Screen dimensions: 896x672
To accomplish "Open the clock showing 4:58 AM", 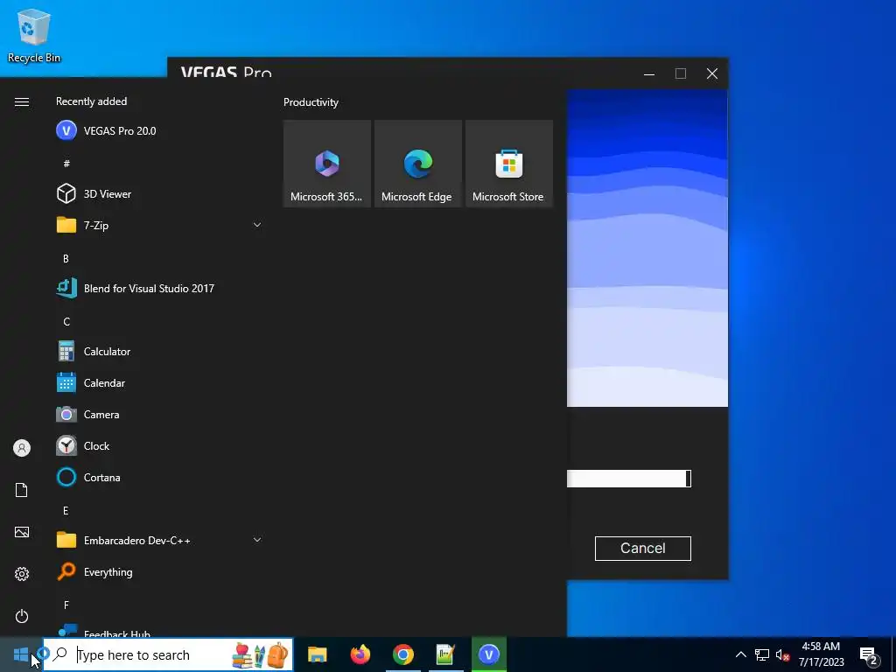I will tap(821, 654).
